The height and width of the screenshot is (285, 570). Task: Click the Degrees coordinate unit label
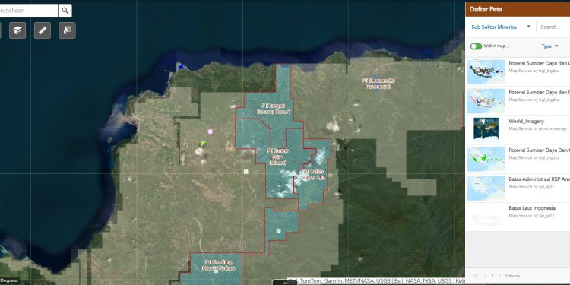click(10, 280)
